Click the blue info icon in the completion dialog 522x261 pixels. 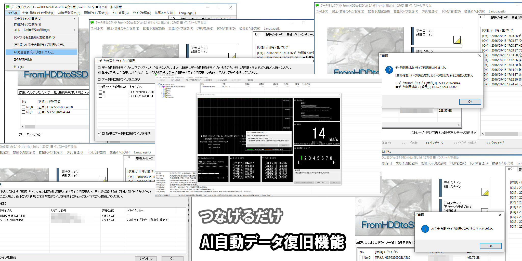pyautogui.click(x=425, y=229)
